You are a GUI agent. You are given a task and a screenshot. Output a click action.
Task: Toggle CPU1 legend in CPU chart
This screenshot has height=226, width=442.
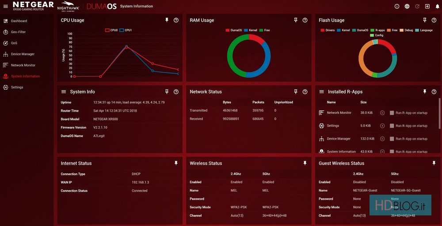point(126,30)
